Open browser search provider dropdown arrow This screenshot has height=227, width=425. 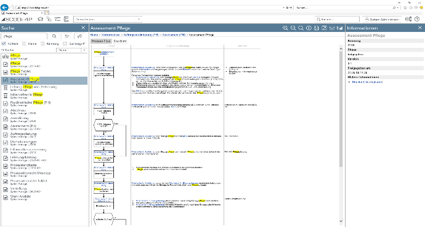(x=398, y=7)
